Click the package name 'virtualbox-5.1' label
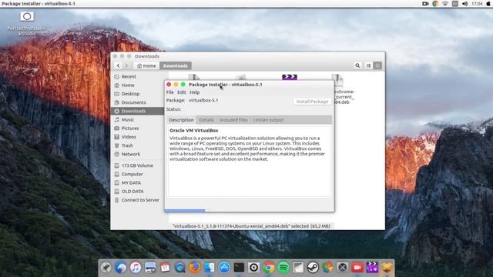This screenshot has height=277, width=493. pos(203,100)
